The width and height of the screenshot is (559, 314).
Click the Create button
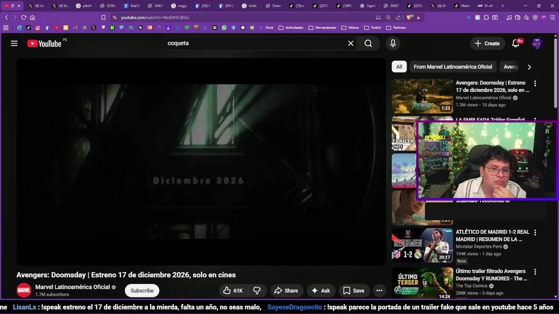(487, 43)
